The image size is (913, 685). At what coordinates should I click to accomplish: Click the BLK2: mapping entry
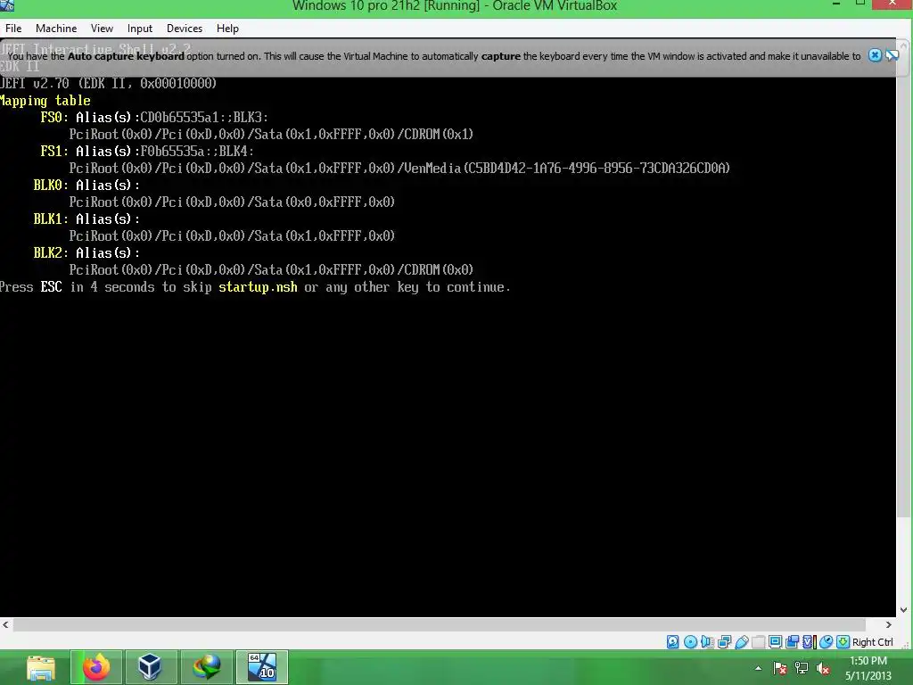(86, 252)
